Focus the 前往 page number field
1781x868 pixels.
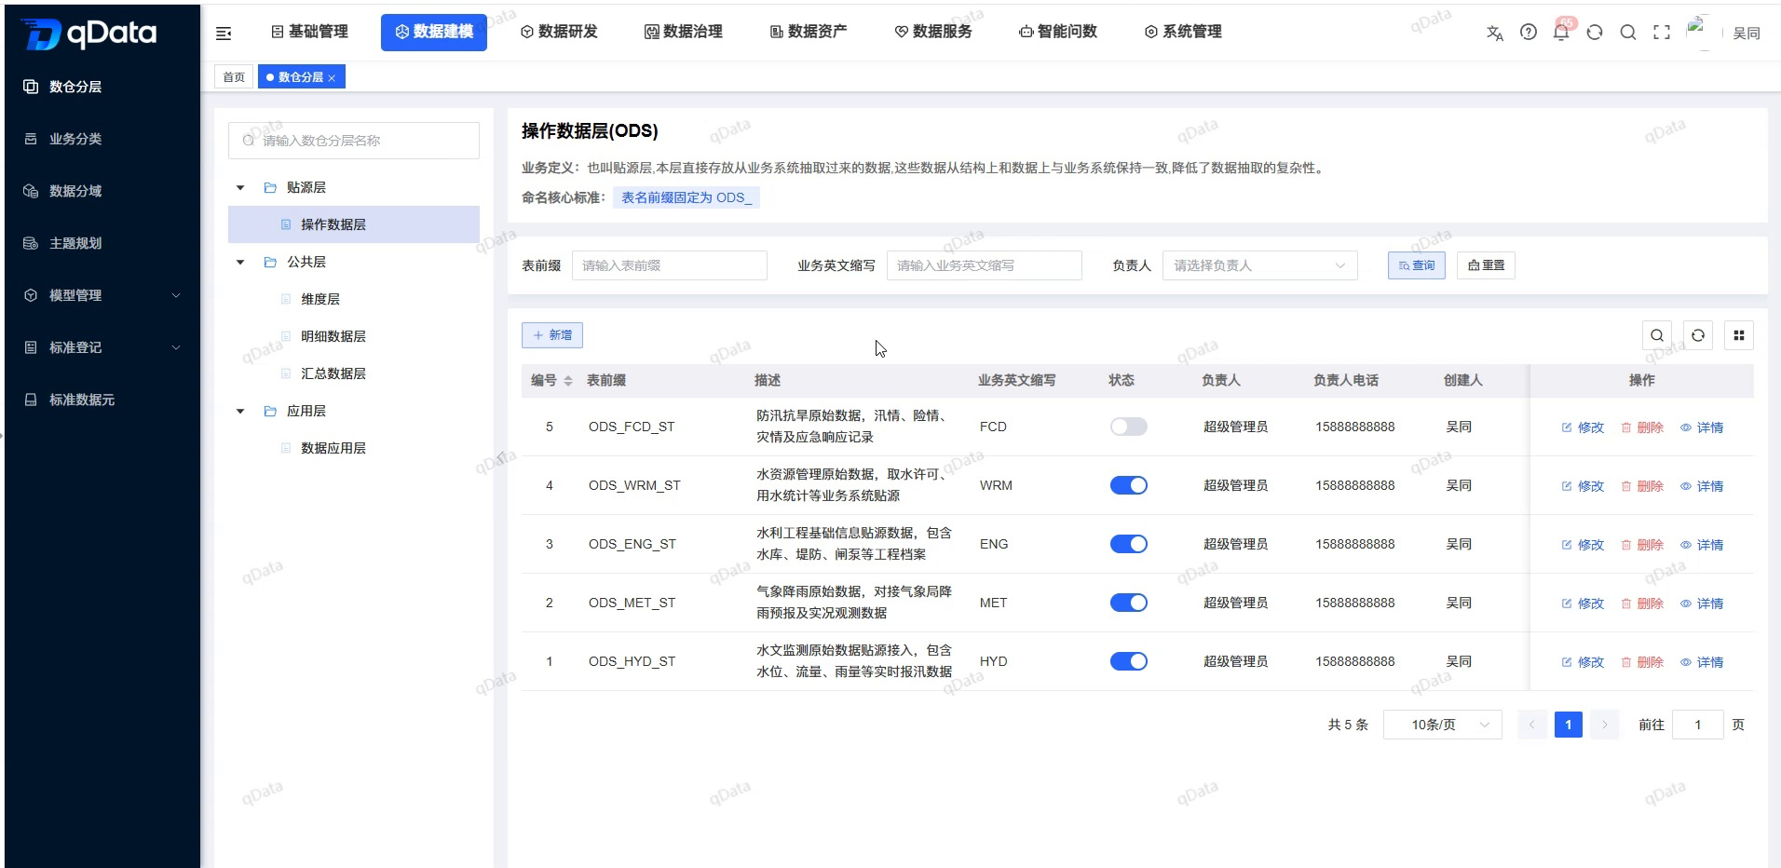click(x=1697, y=725)
